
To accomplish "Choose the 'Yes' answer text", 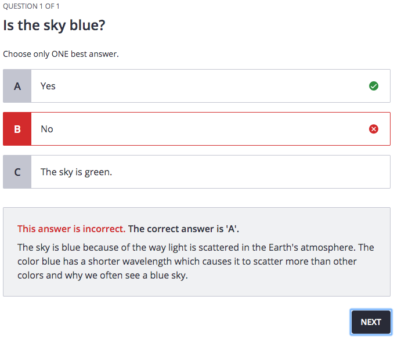I will click(x=48, y=86).
